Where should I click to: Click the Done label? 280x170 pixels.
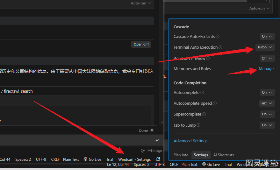tap(143, 131)
